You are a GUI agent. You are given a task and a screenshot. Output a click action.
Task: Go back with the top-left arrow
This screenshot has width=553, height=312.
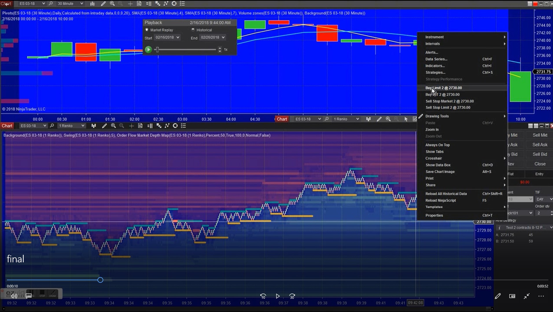pos(7,4)
